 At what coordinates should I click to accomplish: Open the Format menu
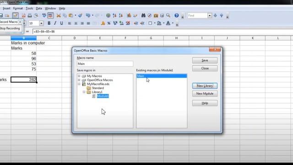click(18, 8)
